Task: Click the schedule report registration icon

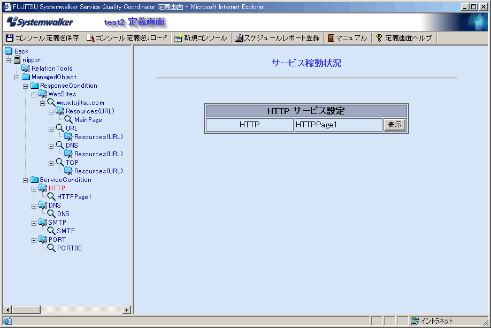Action: tap(239, 38)
